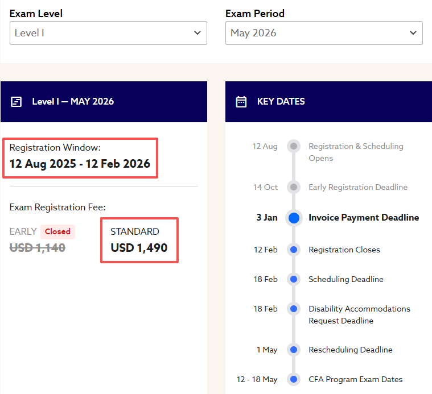Click the CFA Program Exam Dates dot
This screenshot has width=432, height=394.
(294, 379)
